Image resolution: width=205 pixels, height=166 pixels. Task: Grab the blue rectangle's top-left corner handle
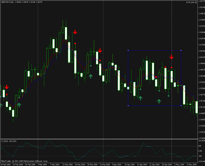(128, 50)
